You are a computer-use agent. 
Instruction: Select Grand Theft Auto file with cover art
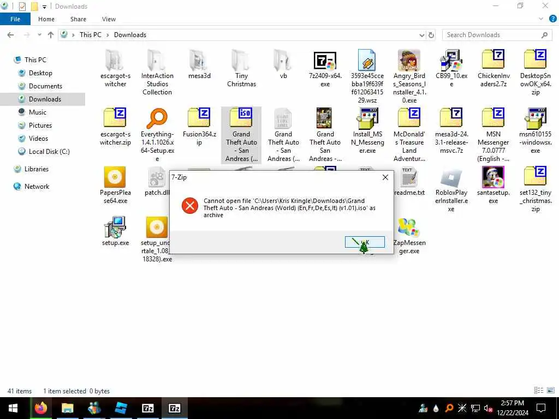(325, 135)
